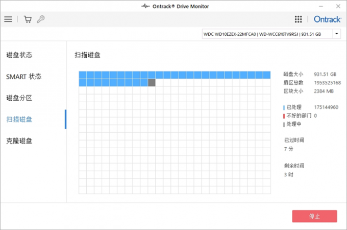The width and height of the screenshot is (347, 230).
Task: Open 克隆磁盘 tab
Action: click(19, 141)
